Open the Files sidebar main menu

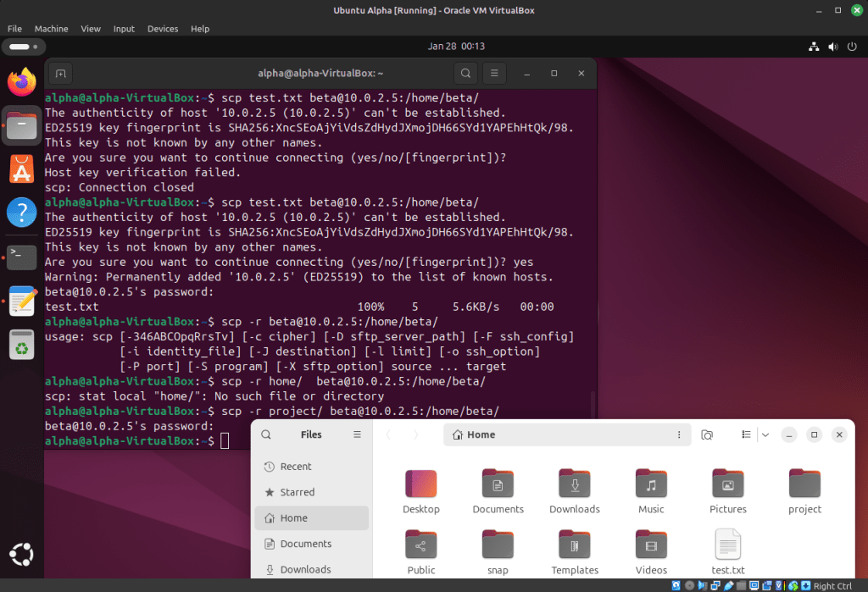click(357, 434)
